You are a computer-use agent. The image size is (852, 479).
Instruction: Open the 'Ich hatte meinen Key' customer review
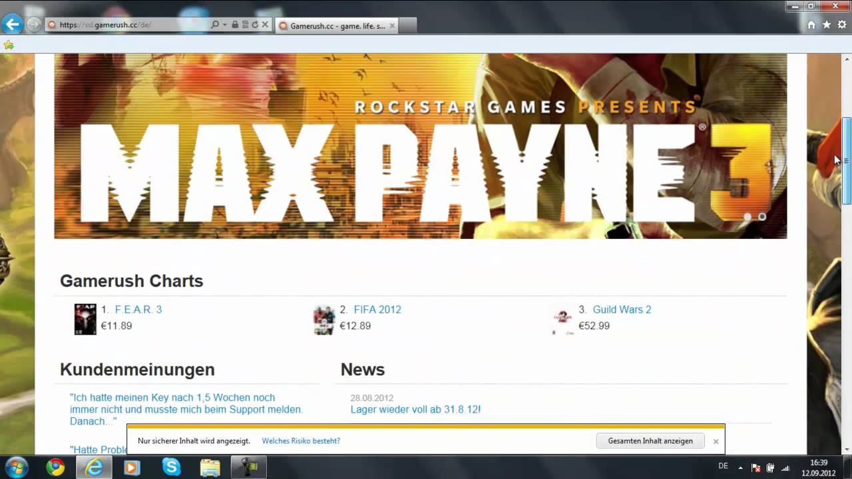186,409
